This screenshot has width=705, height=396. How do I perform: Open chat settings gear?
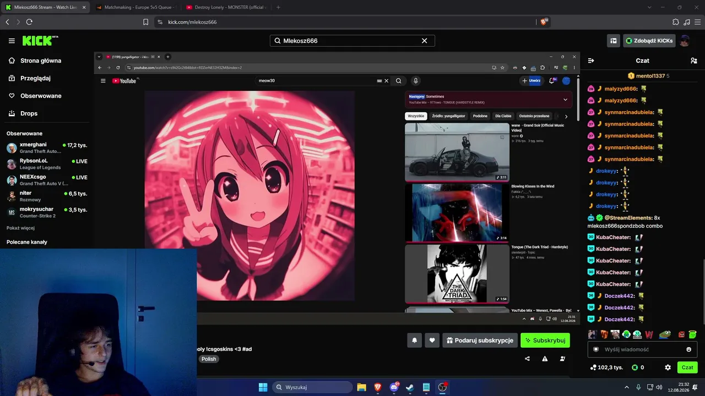coord(668,367)
